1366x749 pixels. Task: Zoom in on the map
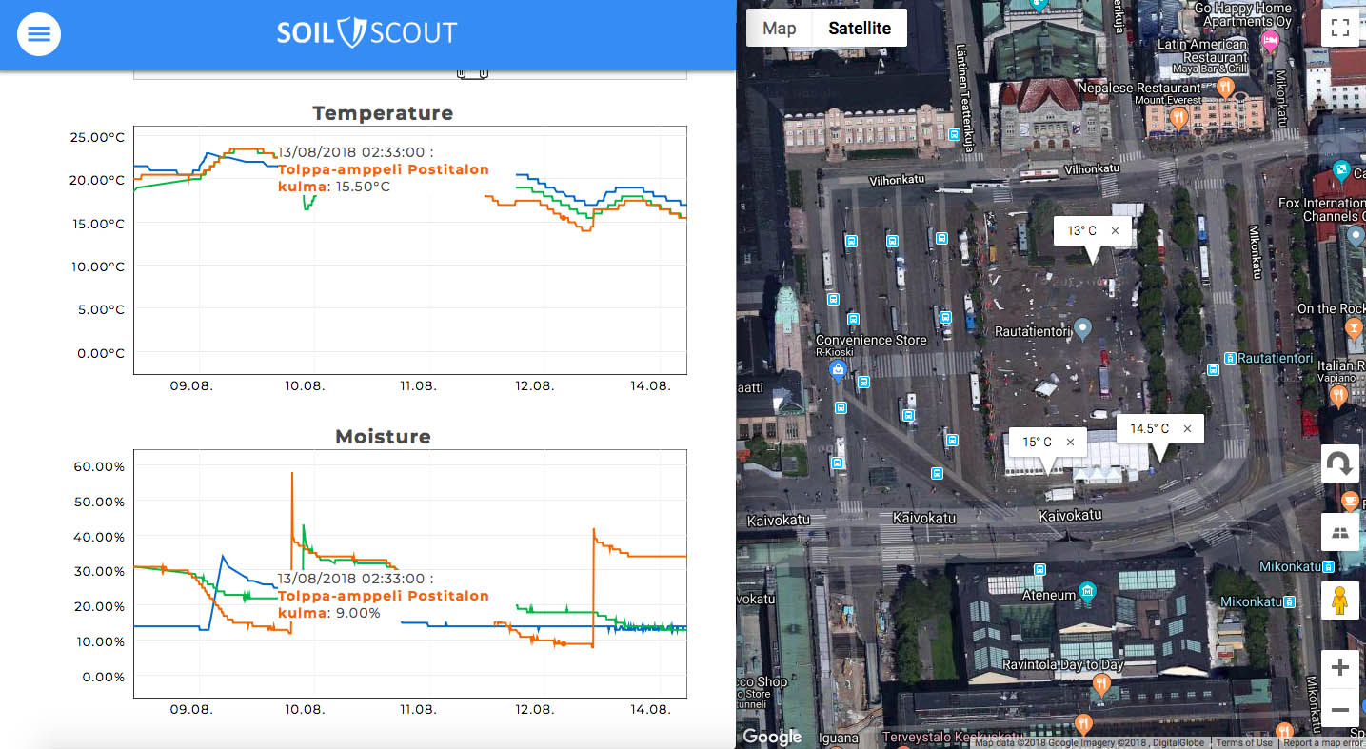pos(1339,668)
